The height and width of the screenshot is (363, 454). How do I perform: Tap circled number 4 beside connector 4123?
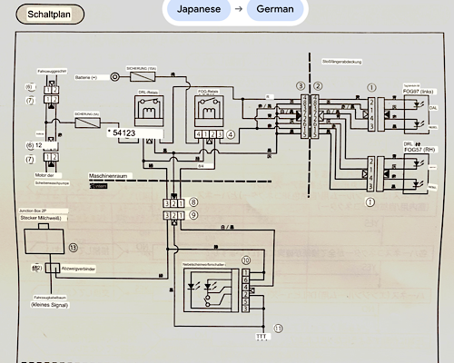click(x=231, y=134)
